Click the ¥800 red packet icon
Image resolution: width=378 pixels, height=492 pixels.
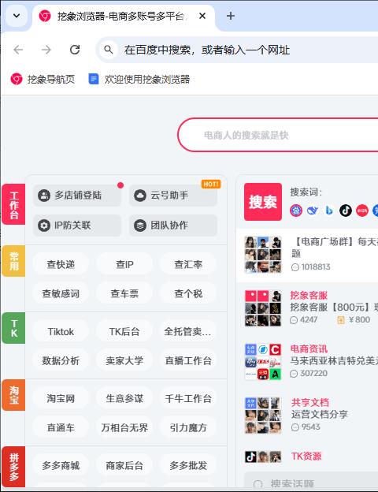pyautogui.click(x=341, y=320)
